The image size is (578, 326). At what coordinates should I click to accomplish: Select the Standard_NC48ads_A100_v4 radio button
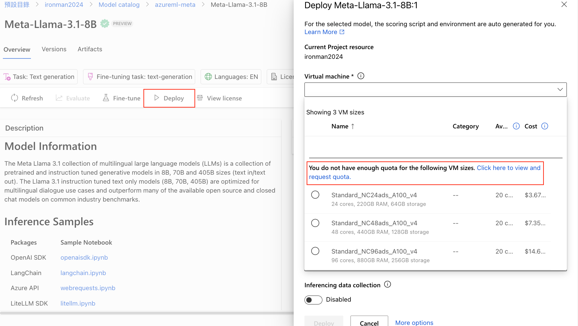click(x=315, y=223)
